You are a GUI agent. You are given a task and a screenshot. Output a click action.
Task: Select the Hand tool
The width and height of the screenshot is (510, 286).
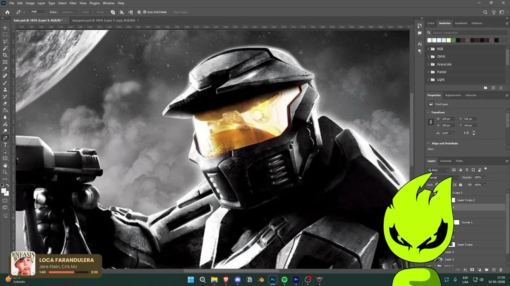tap(5, 165)
